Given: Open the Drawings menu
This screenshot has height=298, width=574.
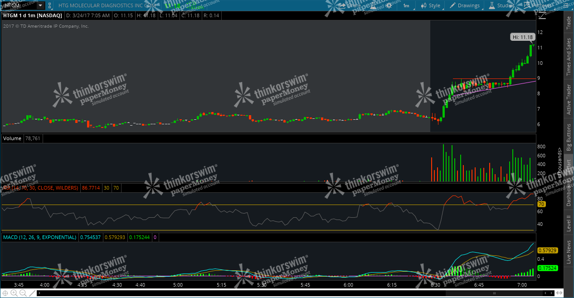Looking at the screenshot, I should (x=465, y=5).
